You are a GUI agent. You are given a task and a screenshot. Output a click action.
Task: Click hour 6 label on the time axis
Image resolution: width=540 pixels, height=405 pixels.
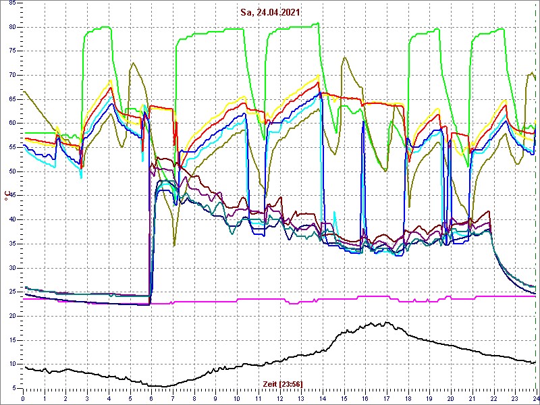click(151, 398)
